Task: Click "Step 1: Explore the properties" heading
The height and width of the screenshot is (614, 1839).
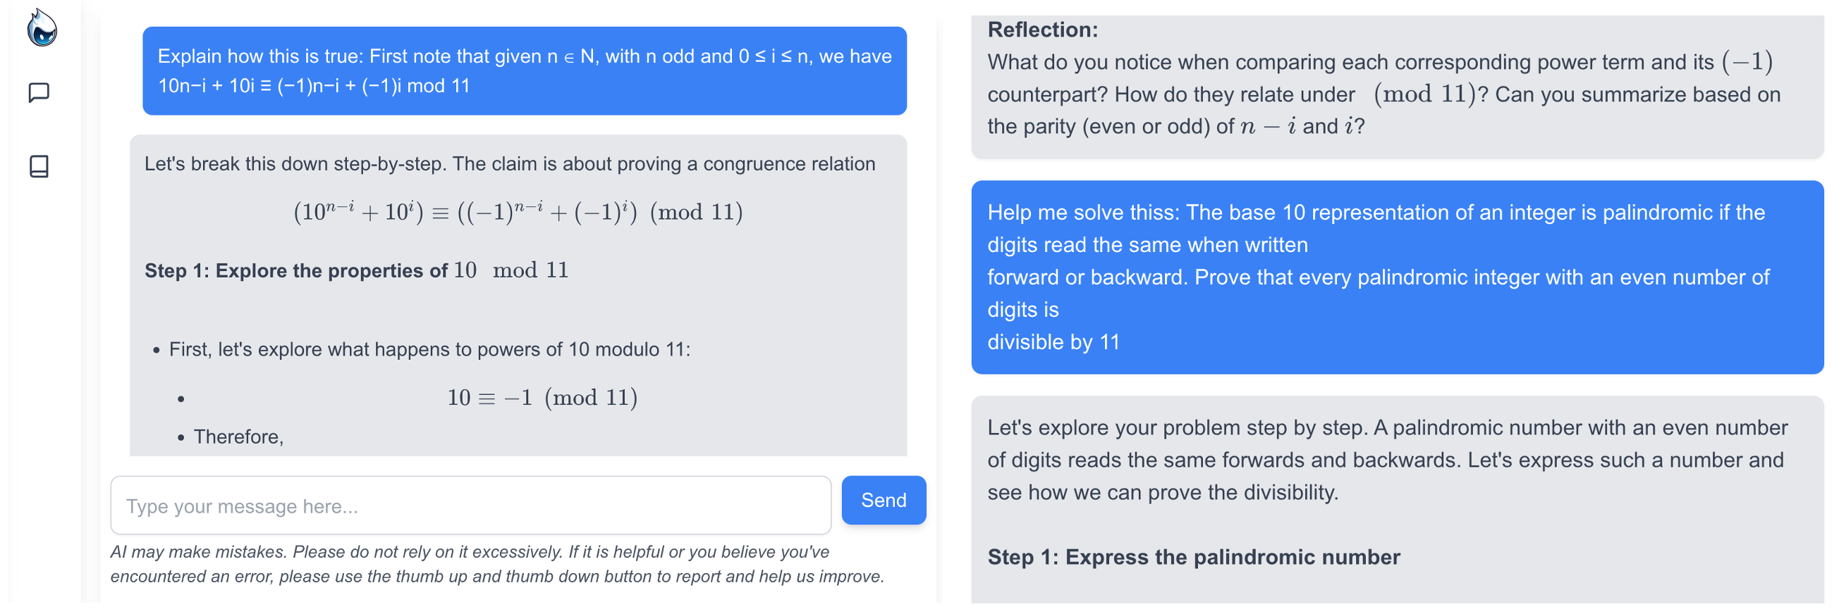Action: (356, 270)
